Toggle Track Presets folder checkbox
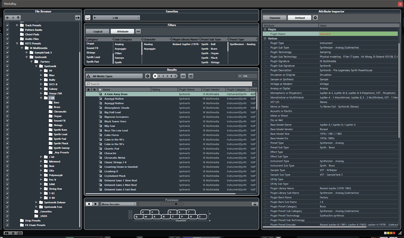Screen dimensions: 404x238 8,25
